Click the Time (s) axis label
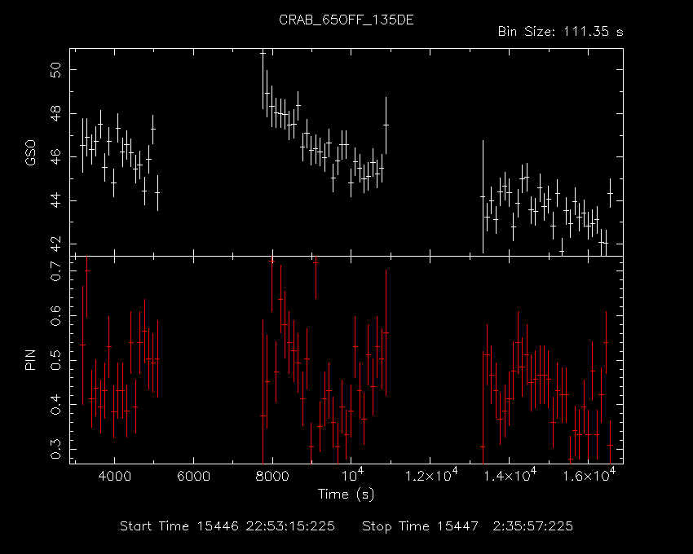 346,494
